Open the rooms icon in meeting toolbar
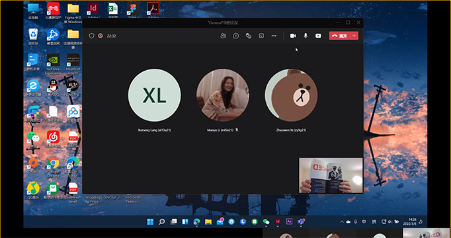This screenshot has height=238, width=451. pos(261,36)
